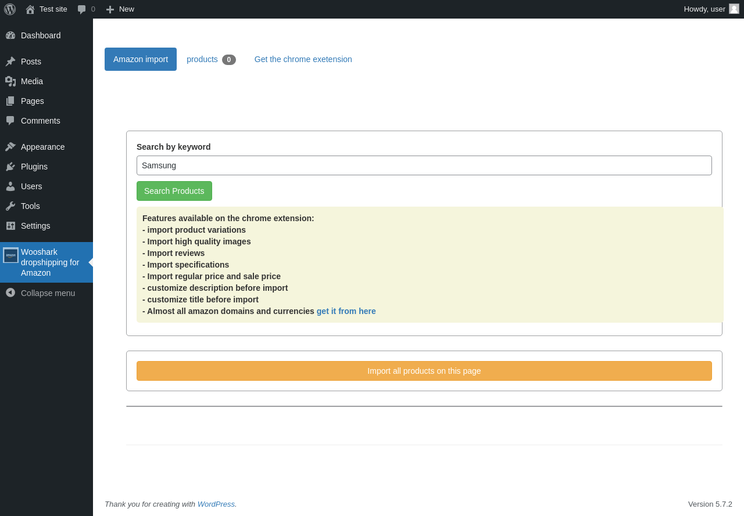Click the Appearance paintbrush icon
Image resolution: width=744 pixels, height=516 pixels.
(x=10, y=147)
